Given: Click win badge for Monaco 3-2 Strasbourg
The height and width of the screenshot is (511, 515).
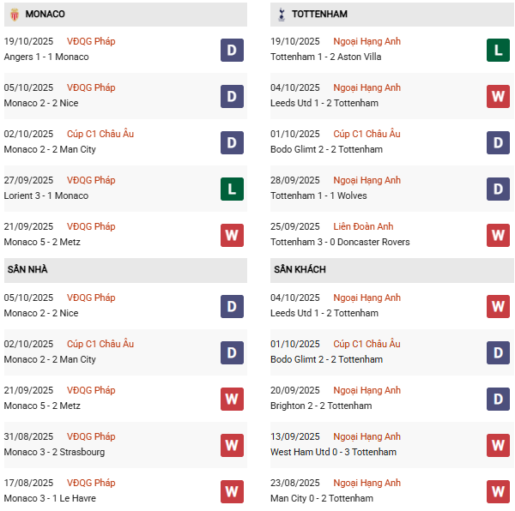Looking at the screenshot, I should [232, 445].
